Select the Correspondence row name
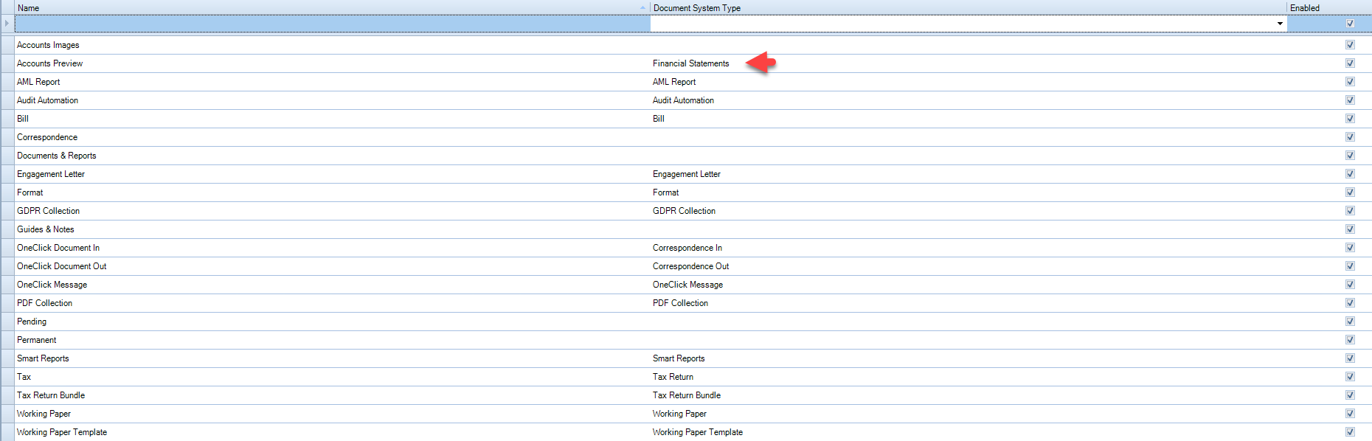 click(332, 137)
